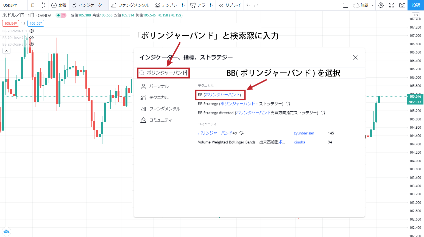Image resolution: width=424 pixels, height=237 pixels.
Task: Open the daily timeframe selector
Action: pyautogui.click(x=33, y=5)
